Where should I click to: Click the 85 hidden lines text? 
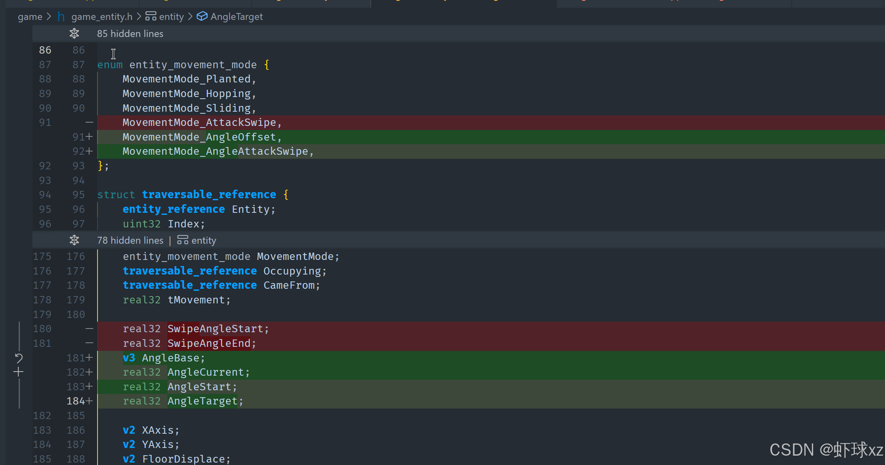pyautogui.click(x=130, y=34)
